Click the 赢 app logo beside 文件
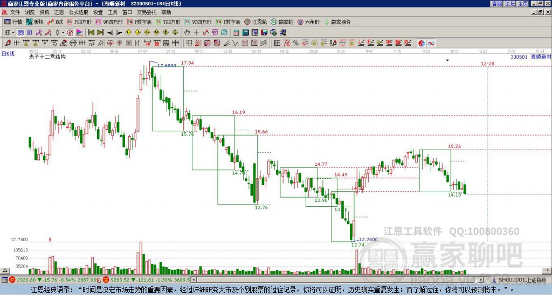Viewport: 552px width, 295px height. (x=4, y=12)
